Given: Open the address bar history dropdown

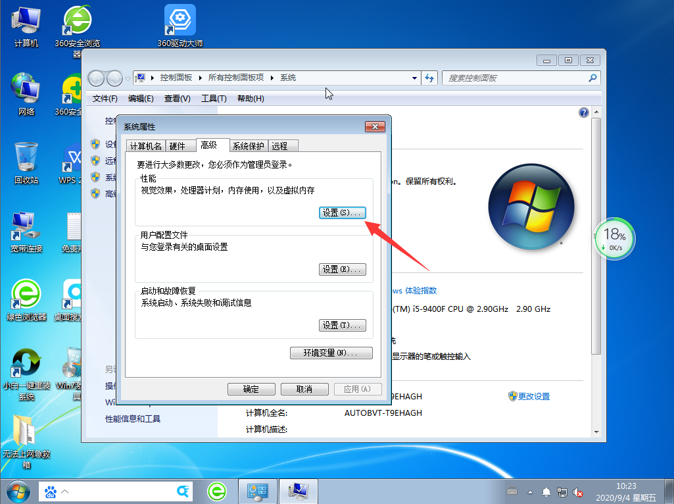Looking at the screenshot, I should coord(414,78).
